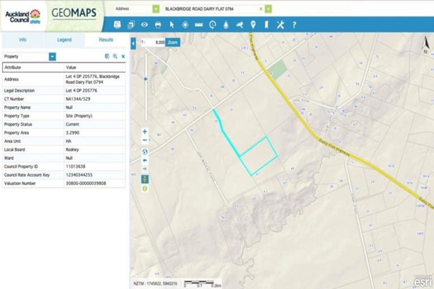The image size is (434, 289).
Task: Select the arrow pointer tool
Action: (x=171, y=25)
